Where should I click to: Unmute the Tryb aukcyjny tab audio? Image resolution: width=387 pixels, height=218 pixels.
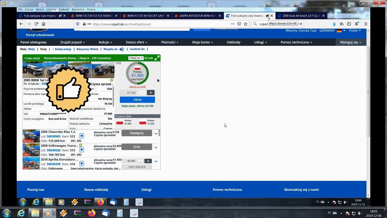click(267, 16)
